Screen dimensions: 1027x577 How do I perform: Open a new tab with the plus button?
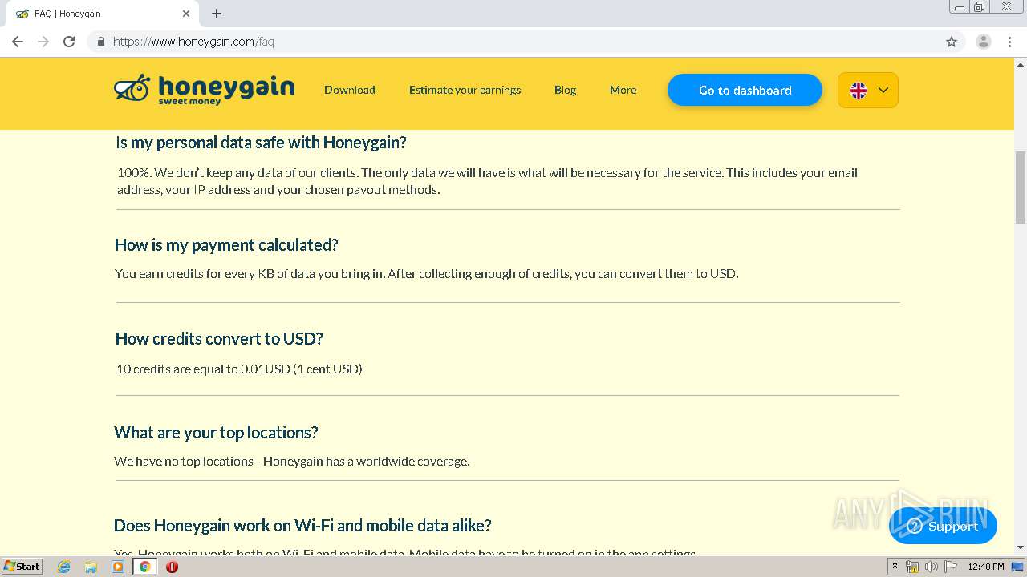pyautogui.click(x=217, y=14)
